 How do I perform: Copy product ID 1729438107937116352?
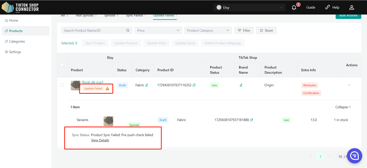[x=194, y=85]
